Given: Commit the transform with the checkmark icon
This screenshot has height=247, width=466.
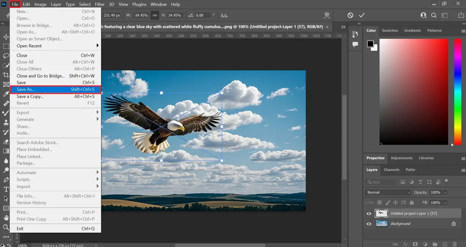Looking at the screenshot, I should coord(362,15).
